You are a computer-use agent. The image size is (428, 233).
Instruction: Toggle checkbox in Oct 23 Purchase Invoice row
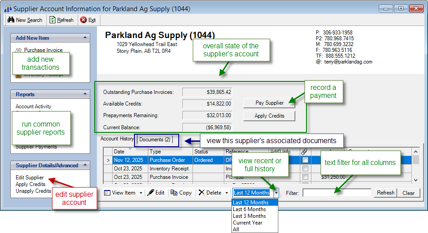[x=306, y=177]
